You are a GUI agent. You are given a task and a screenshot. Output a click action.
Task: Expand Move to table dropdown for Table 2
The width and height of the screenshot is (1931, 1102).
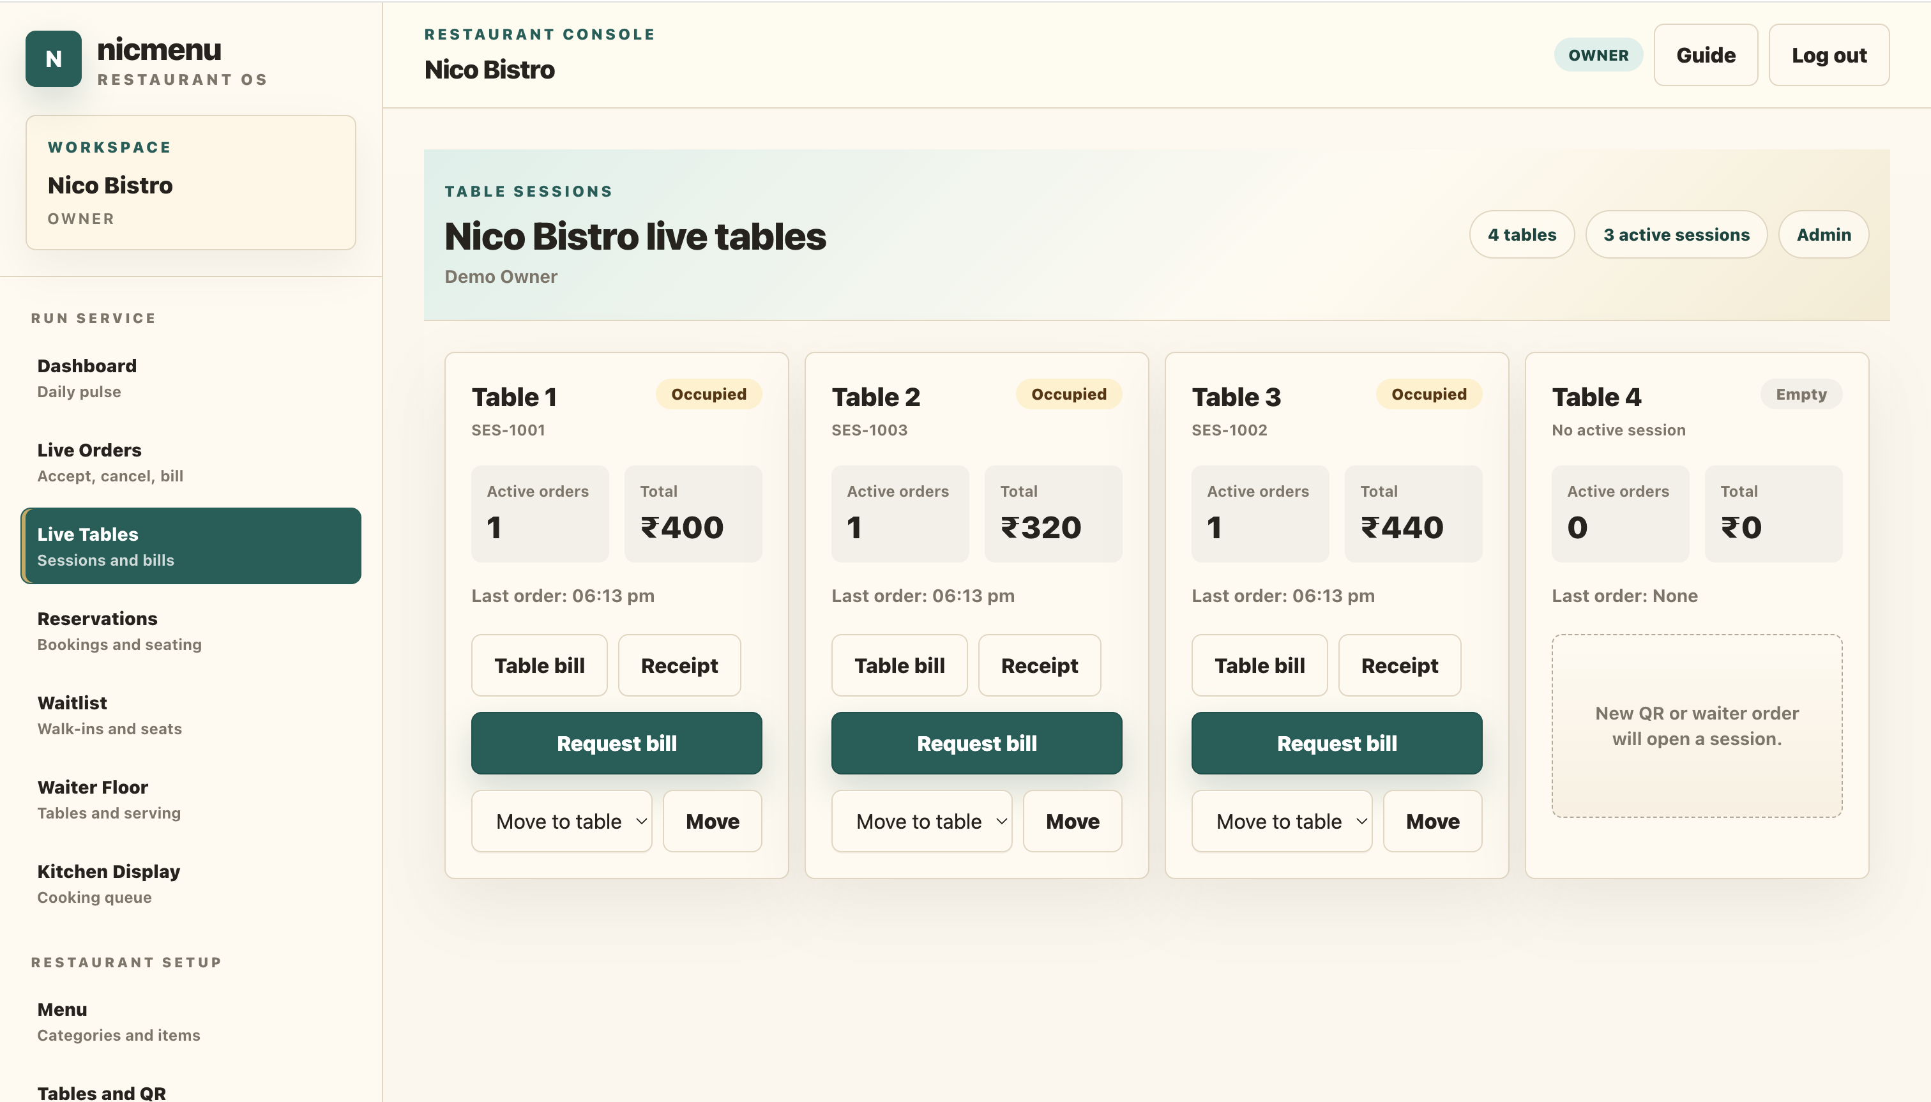coord(921,821)
